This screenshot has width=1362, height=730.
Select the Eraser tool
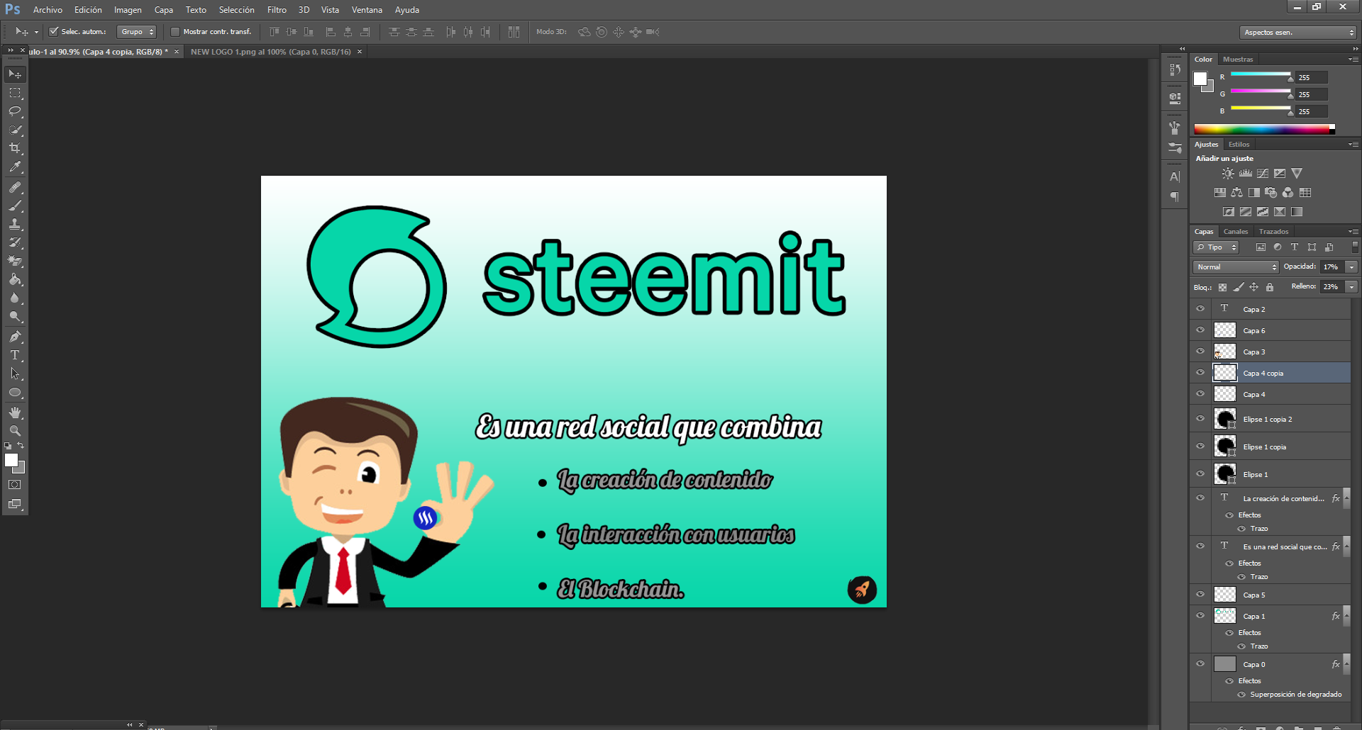tap(15, 261)
